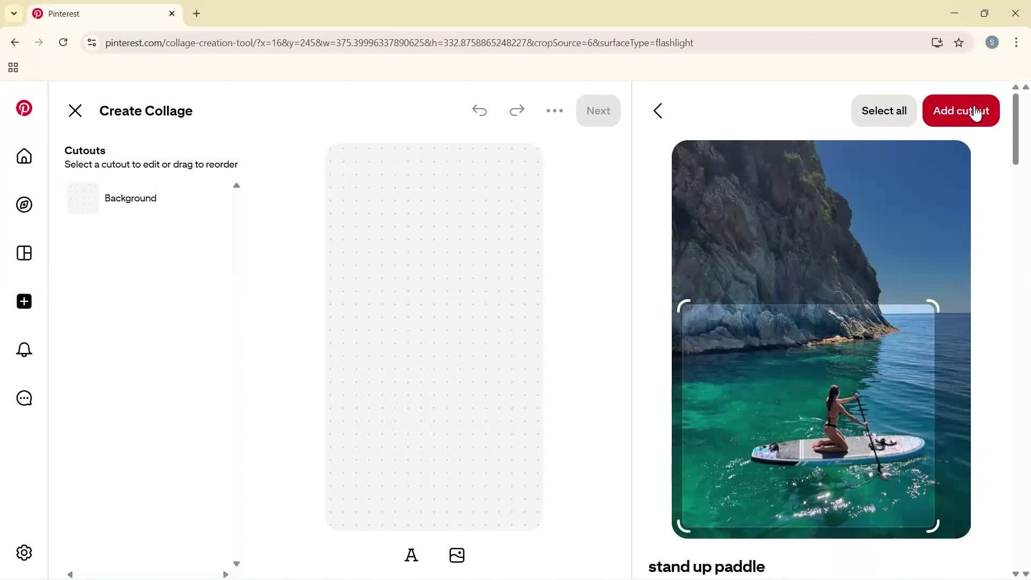Open the Collages panel icon
This screenshot has width=1031, height=580.
click(24, 253)
